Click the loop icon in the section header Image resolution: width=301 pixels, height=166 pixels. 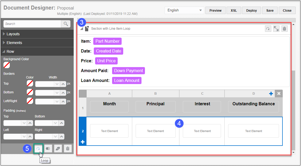click(x=268, y=29)
